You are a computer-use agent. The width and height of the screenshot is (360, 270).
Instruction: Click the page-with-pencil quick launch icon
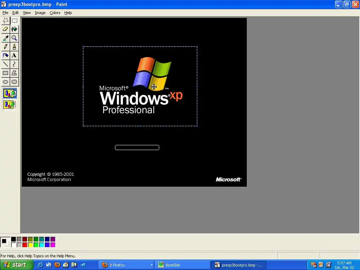tap(66, 265)
